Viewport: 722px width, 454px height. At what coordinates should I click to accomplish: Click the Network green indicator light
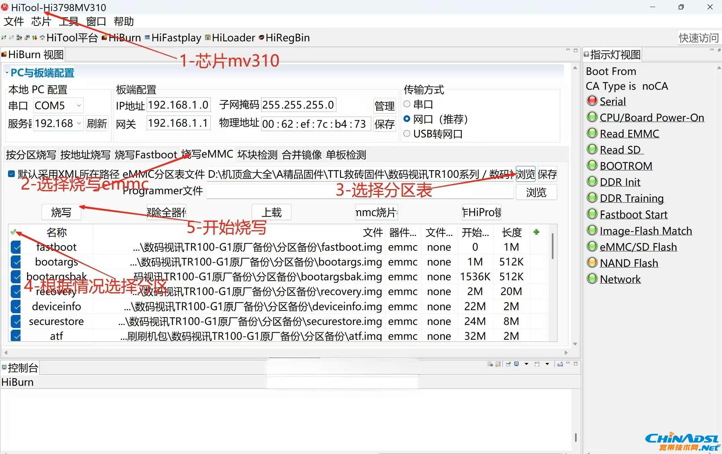pos(592,278)
